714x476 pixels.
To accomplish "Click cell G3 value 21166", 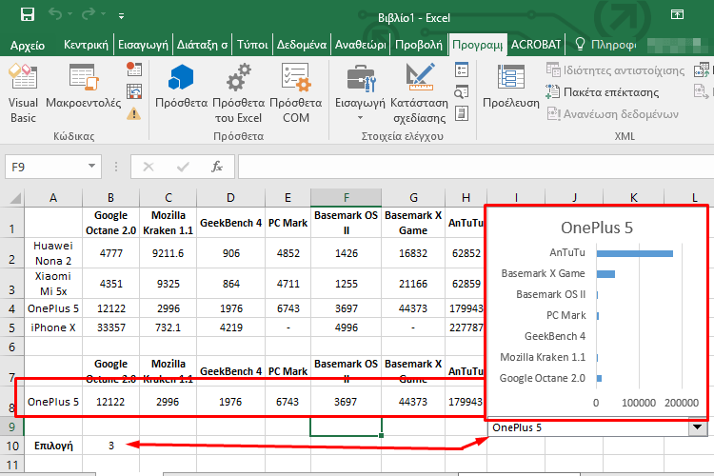I will (x=413, y=284).
